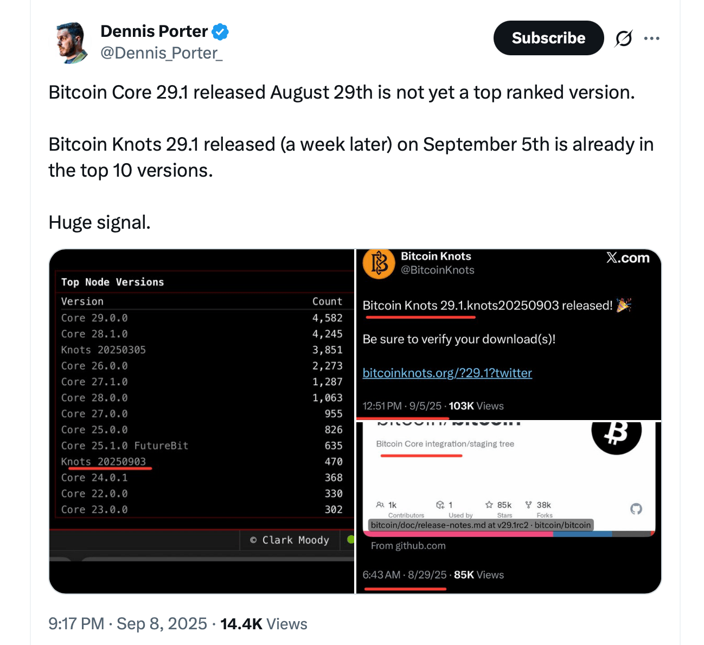The width and height of the screenshot is (704, 645).
Task: Click the blue verified checkmark badge
Action: click(x=220, y=32)
